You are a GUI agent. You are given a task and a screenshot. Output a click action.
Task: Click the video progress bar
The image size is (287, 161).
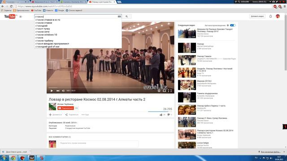point(110,88)
